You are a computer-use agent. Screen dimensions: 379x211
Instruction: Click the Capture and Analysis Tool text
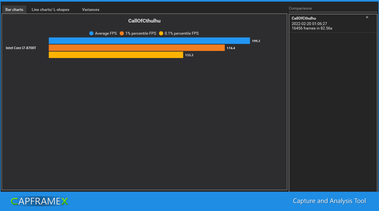click(x=329, y=201)
